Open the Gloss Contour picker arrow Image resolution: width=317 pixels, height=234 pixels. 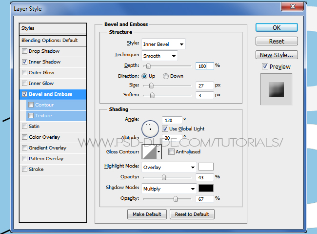pos(159,152)
